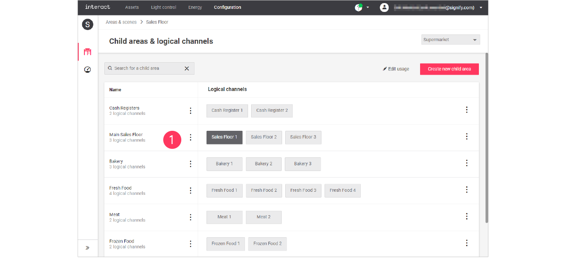Expand the left sidebar with chevrons
The width and height of the screenshot is (566, 266).
point(88,248)
